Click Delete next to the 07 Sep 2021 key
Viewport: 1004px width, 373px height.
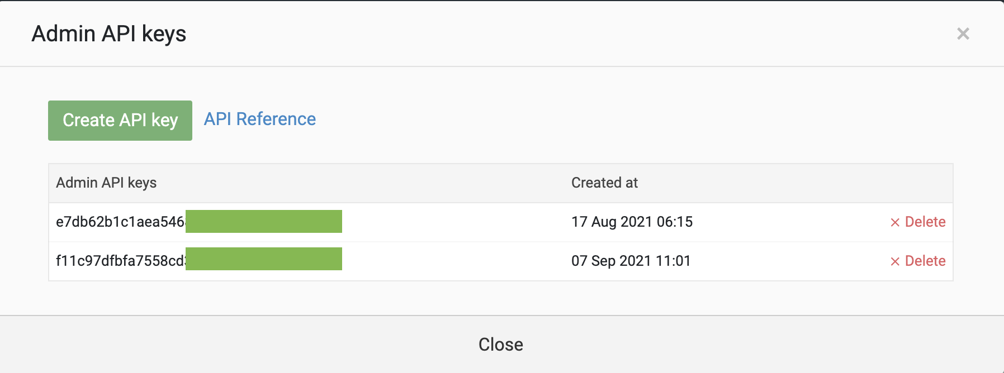point(925,260)
